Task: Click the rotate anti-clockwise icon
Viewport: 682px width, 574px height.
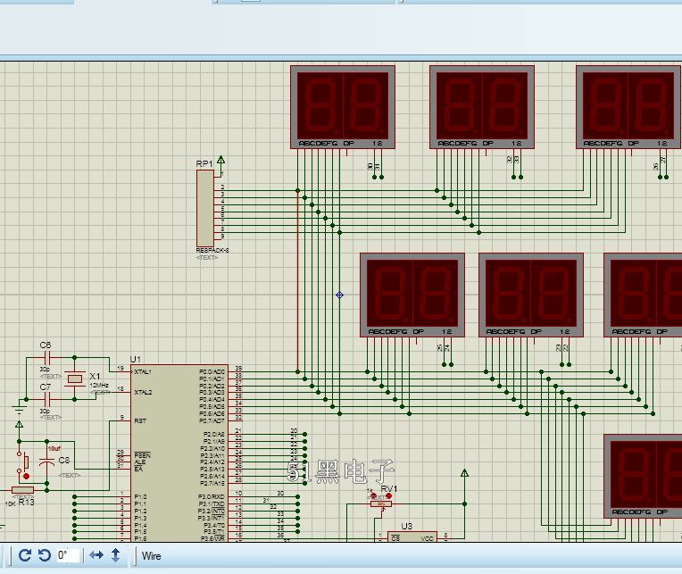Action: pos(45,555)
